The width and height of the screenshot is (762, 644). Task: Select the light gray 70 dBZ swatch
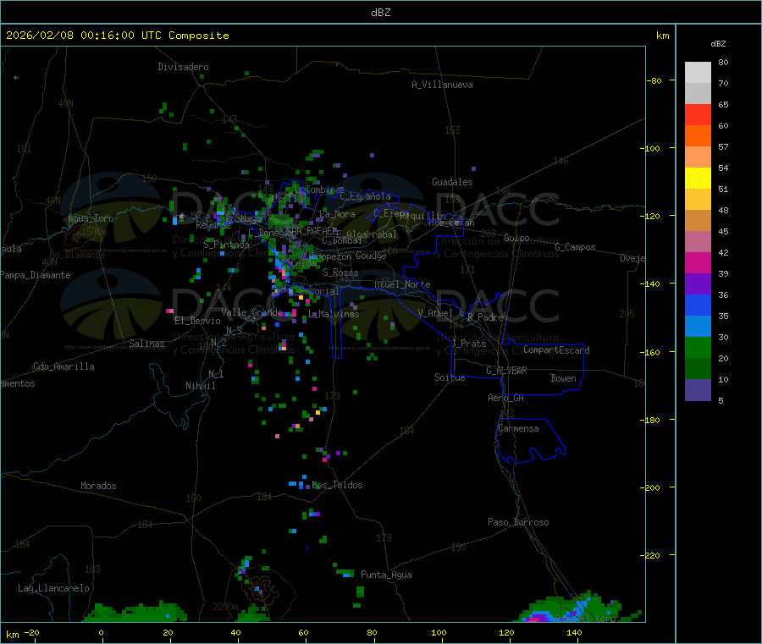tap(698, 73)
